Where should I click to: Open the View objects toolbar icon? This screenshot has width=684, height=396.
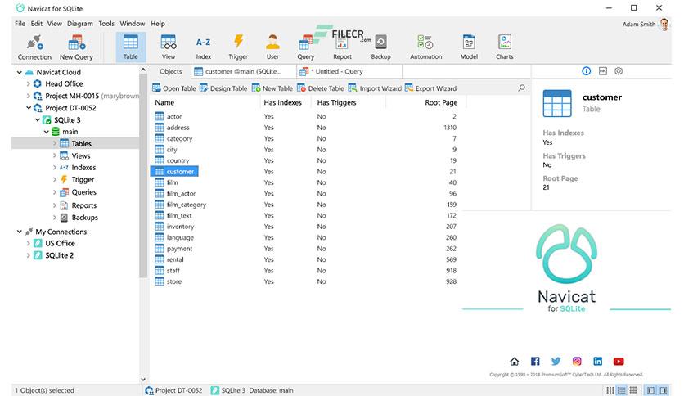pyautogui.click(x=169, y=47)
